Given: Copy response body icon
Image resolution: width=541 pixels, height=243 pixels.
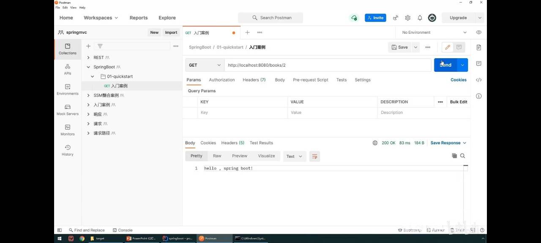Looking at the screenshot, I should click(x=454, y=156).
